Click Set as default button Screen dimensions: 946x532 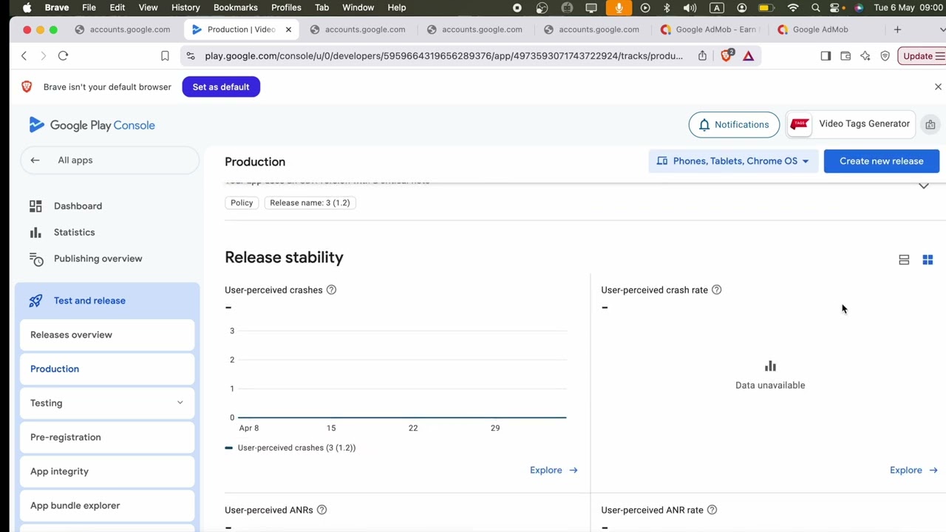[221, 87]
